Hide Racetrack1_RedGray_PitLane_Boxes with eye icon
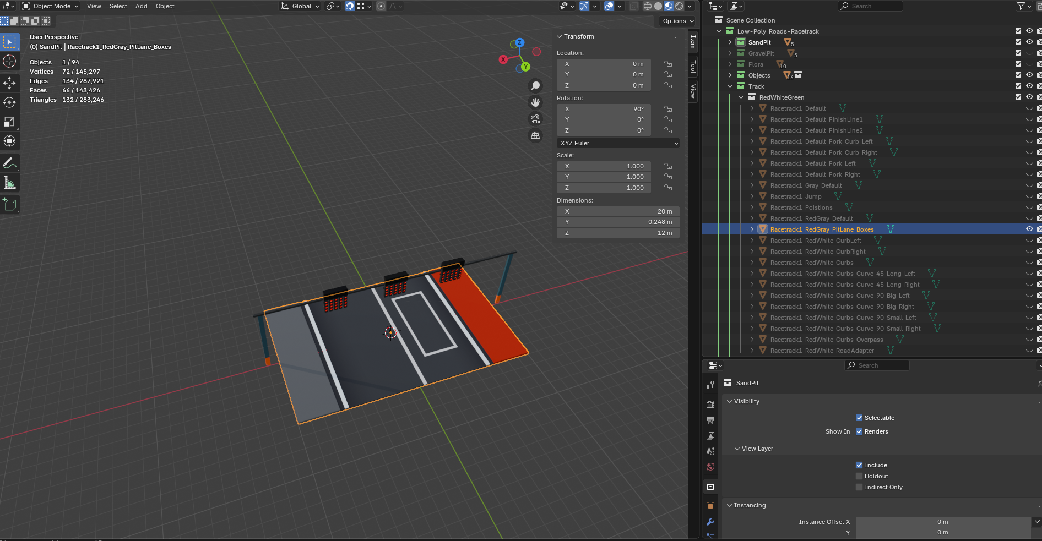The height and width of the screenshot is (541, 1042). point(1029,229)
